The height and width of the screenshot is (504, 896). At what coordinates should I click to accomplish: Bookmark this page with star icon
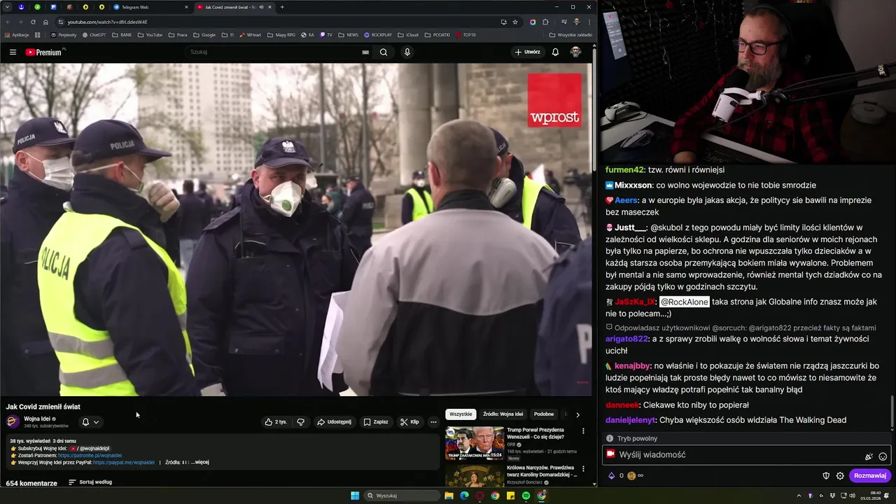click(x=515, y=22)
